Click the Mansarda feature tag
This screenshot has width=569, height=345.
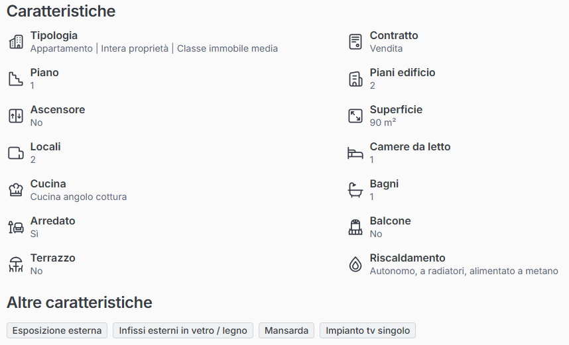click(286, 330)
